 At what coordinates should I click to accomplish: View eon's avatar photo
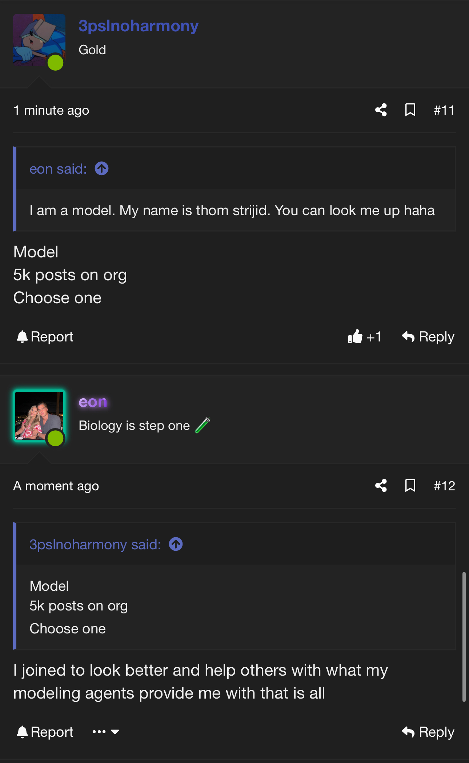[39, 416]
